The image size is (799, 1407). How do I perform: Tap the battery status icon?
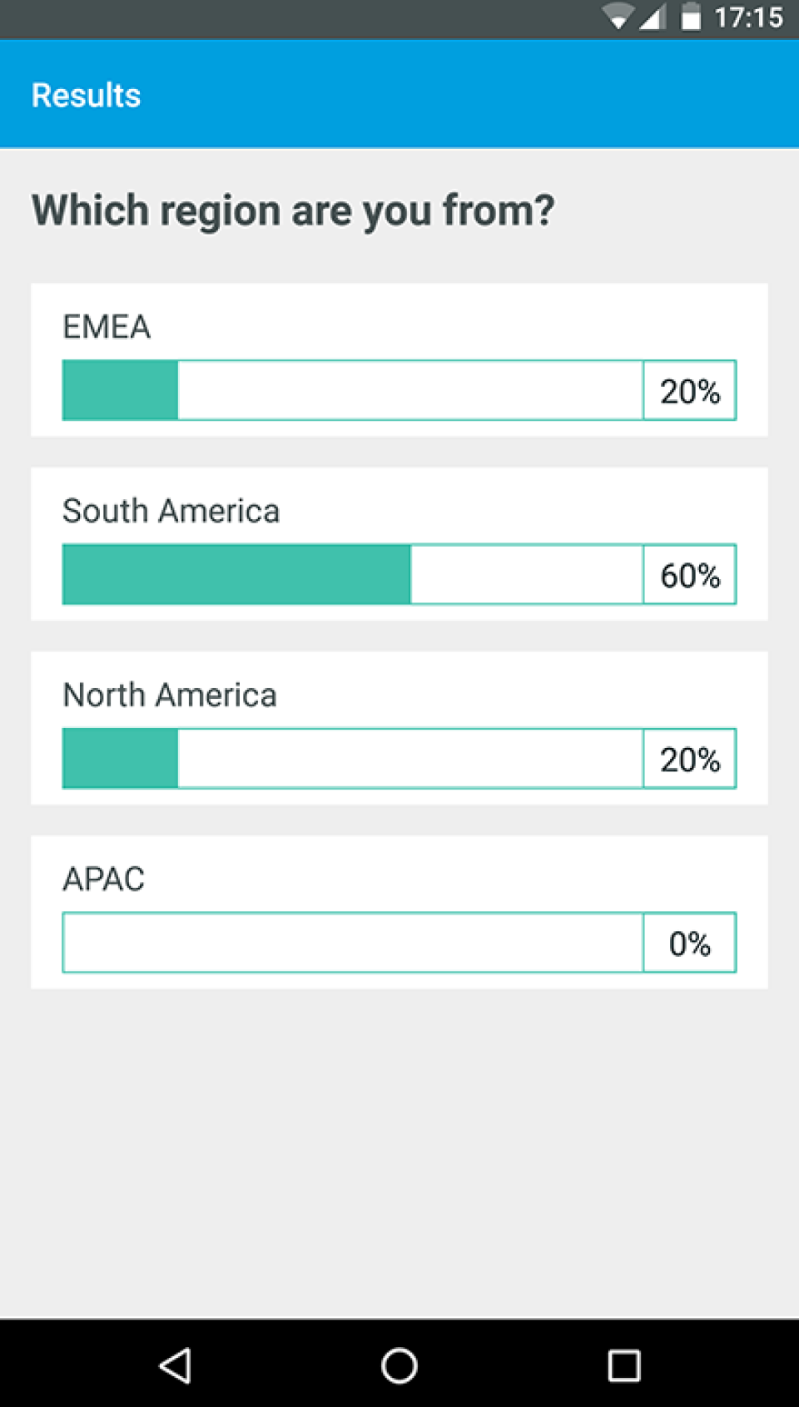pyautogui.click(x=690, y=17)
